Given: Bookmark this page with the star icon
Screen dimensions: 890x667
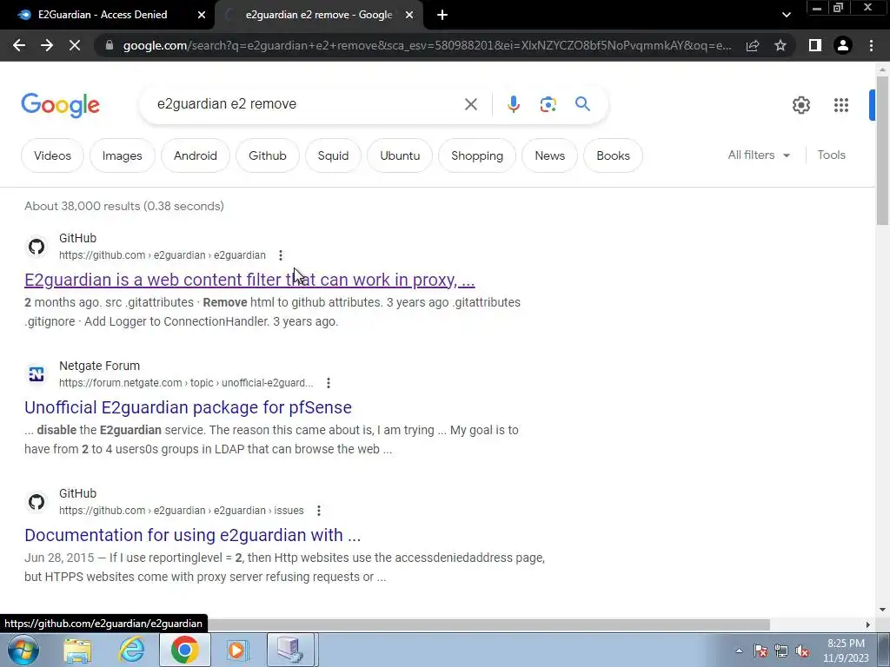Looking at the screenshot, I should tap(780, 45).
